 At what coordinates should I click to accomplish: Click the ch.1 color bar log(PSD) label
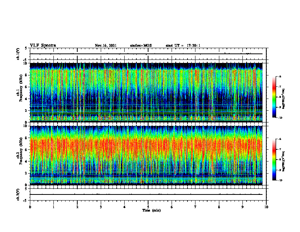tap(284, 99)
